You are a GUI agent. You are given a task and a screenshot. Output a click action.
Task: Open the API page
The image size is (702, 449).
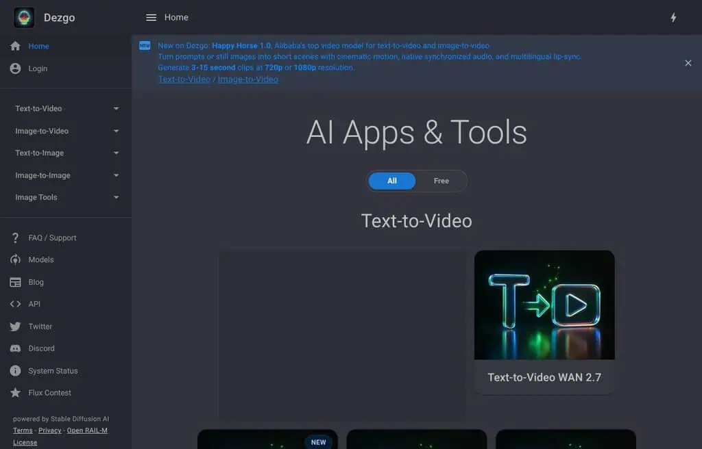pyautogui.click(x=34, y=304)
